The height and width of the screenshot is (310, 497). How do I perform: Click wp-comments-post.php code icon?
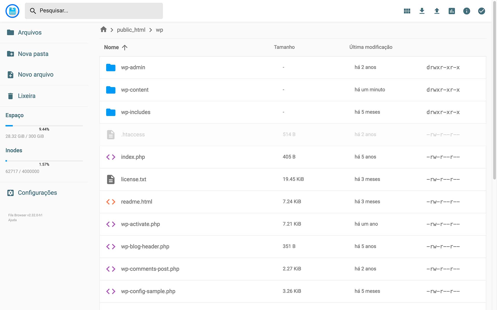(111, 269)
